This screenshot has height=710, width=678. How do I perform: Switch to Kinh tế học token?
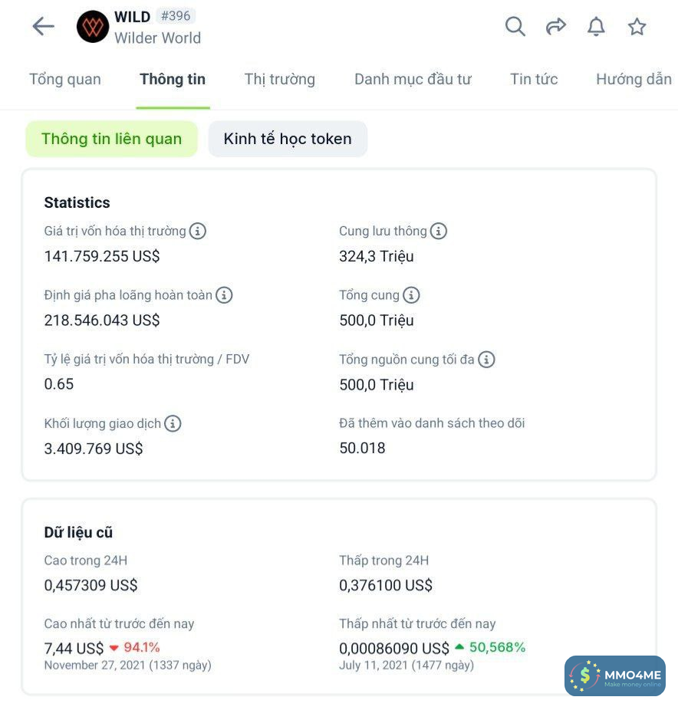(288, 139)
